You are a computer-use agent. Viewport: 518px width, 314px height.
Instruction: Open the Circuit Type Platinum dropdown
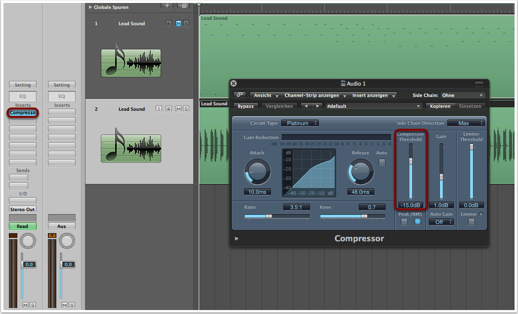[300, 123]
